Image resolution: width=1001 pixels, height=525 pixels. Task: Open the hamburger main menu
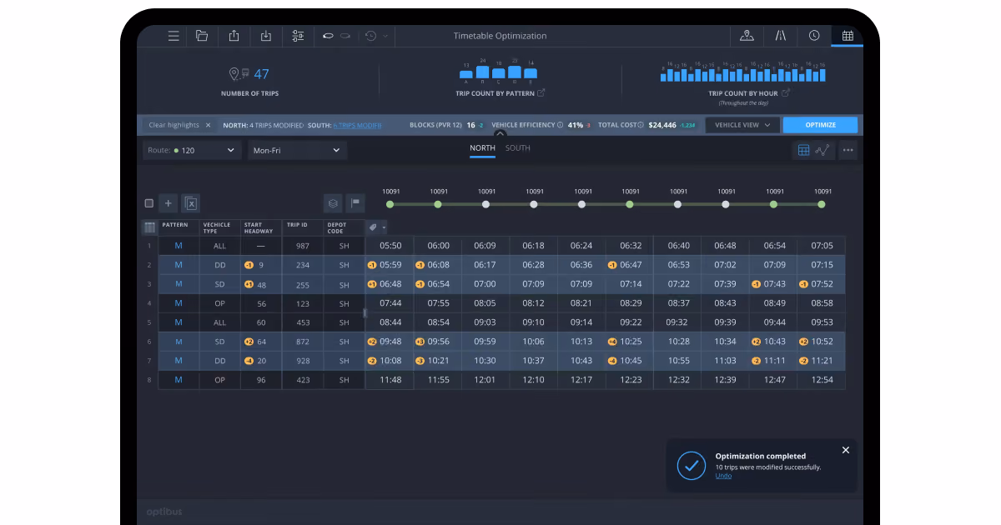[x=174, y=36]
